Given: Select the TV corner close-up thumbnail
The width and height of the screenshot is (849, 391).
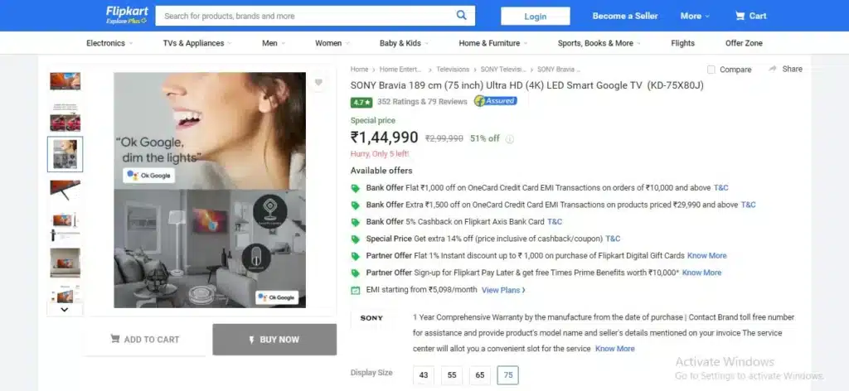Looking at the screenshot, I should point(65,189).
